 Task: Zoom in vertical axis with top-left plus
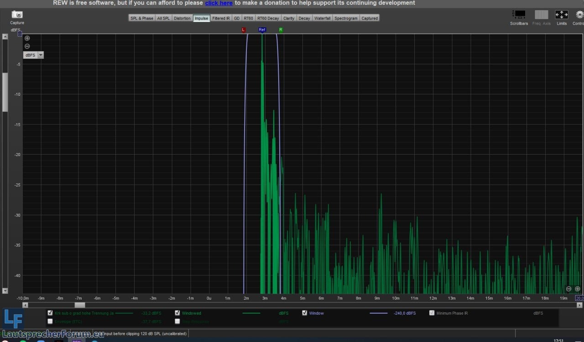(27, 38)
